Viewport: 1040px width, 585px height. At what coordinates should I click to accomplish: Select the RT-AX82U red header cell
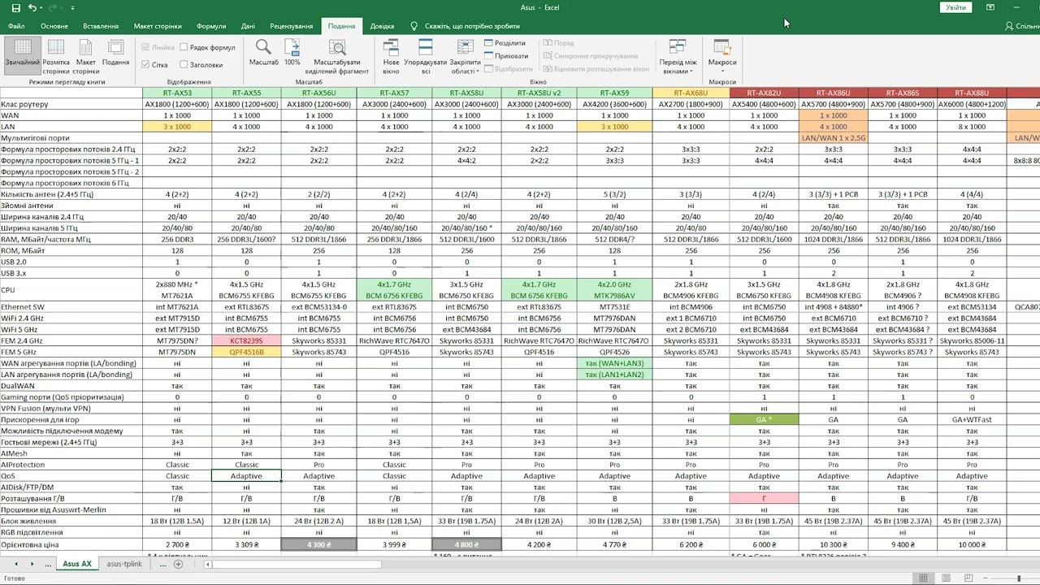[x=764, y=93]
